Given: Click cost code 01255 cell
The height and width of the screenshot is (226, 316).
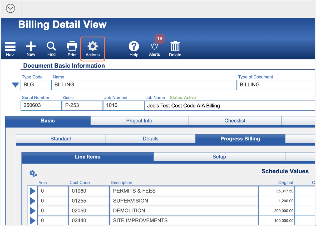Looking at the screenshot, I should coord(89,201).
